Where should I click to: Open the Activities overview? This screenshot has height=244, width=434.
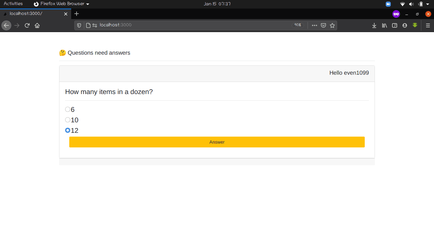(13, 4)
